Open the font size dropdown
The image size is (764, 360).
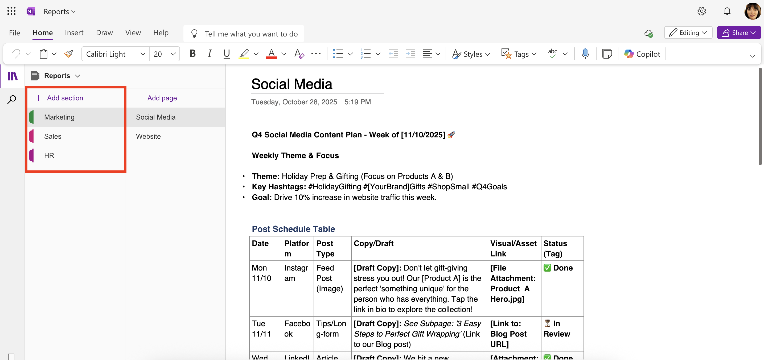(x=173, y=54)
